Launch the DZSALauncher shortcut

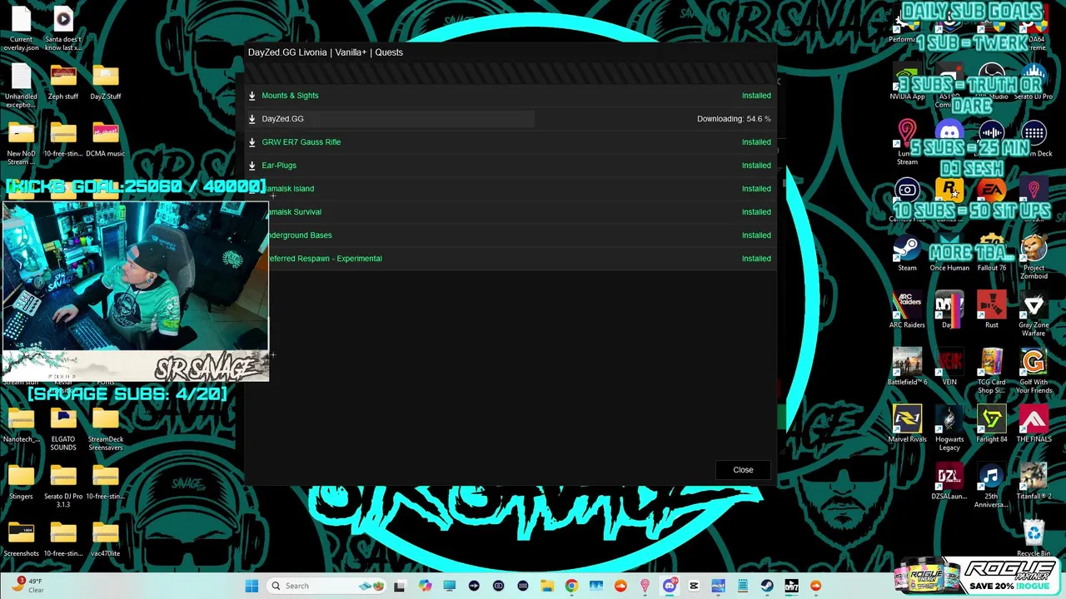click(949, 483)
